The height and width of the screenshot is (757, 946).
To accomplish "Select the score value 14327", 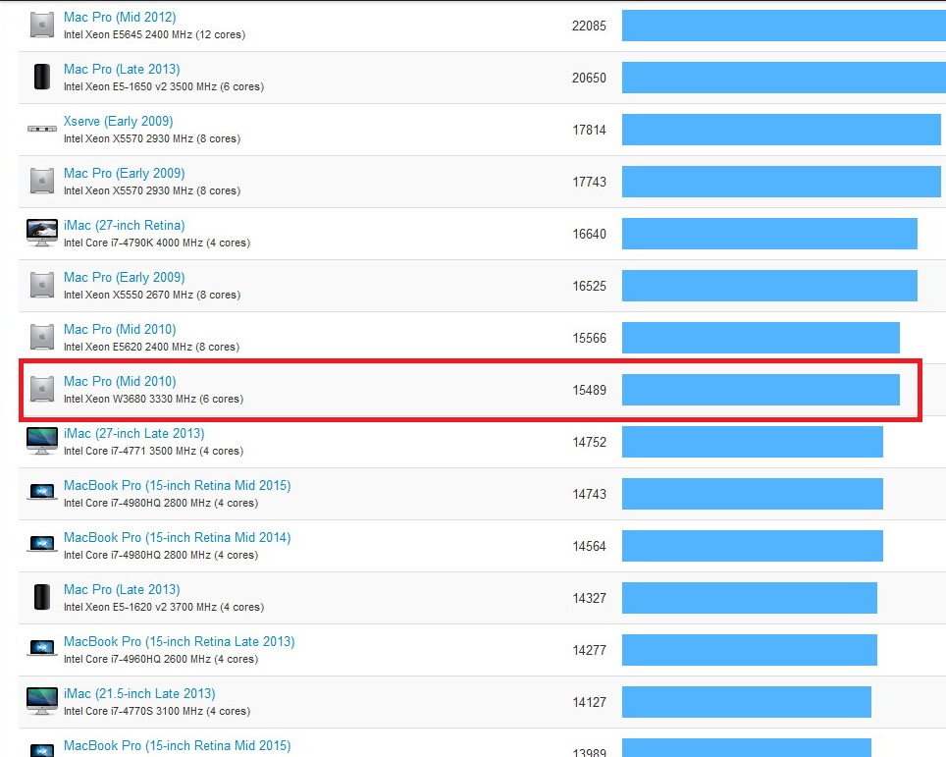I will (x=589, y=598).
